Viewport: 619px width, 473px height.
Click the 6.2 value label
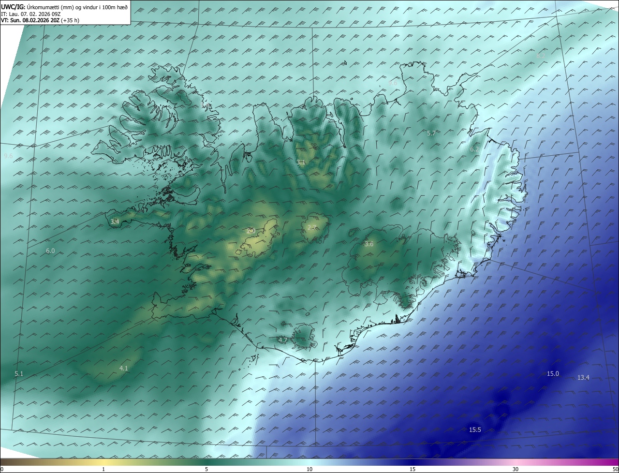[474, 149]
